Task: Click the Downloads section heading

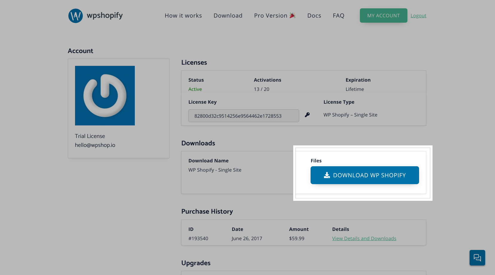Action: click(198, 143)
